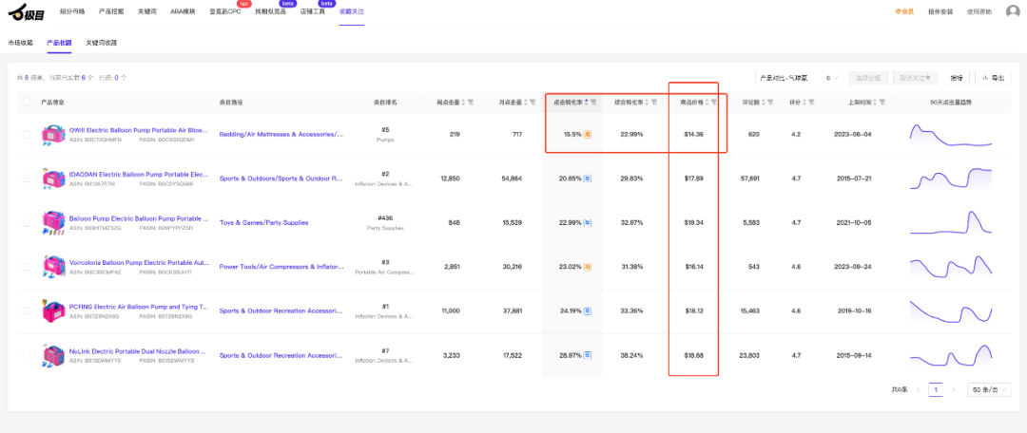Expand the 产品对比 group selector dropdown
The height and width of the screenshot is (433, 1027).
click(x=832, y=78)
